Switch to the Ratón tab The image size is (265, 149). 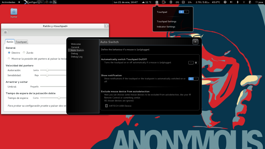coord(10,42)
